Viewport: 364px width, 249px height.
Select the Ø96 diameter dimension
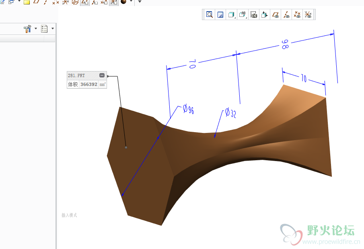(188, 109)
